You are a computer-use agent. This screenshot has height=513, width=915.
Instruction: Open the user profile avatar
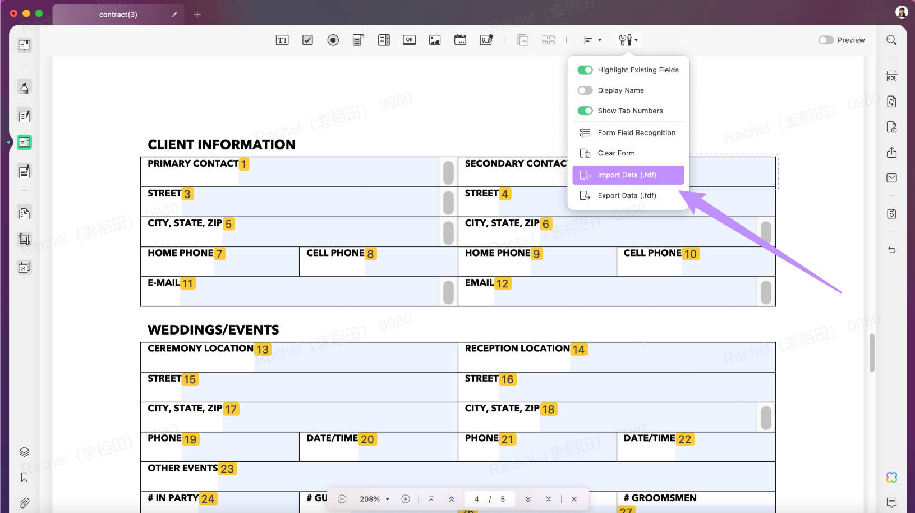[902, 12]
